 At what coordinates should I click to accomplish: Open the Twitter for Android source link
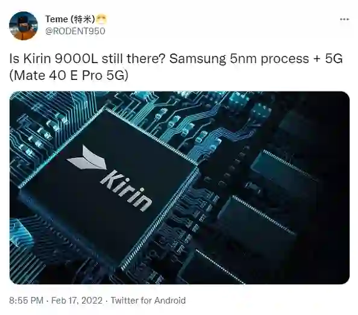click(148, 301)
